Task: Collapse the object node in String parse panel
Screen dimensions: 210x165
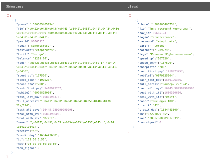Action: [x=13, y=20]
